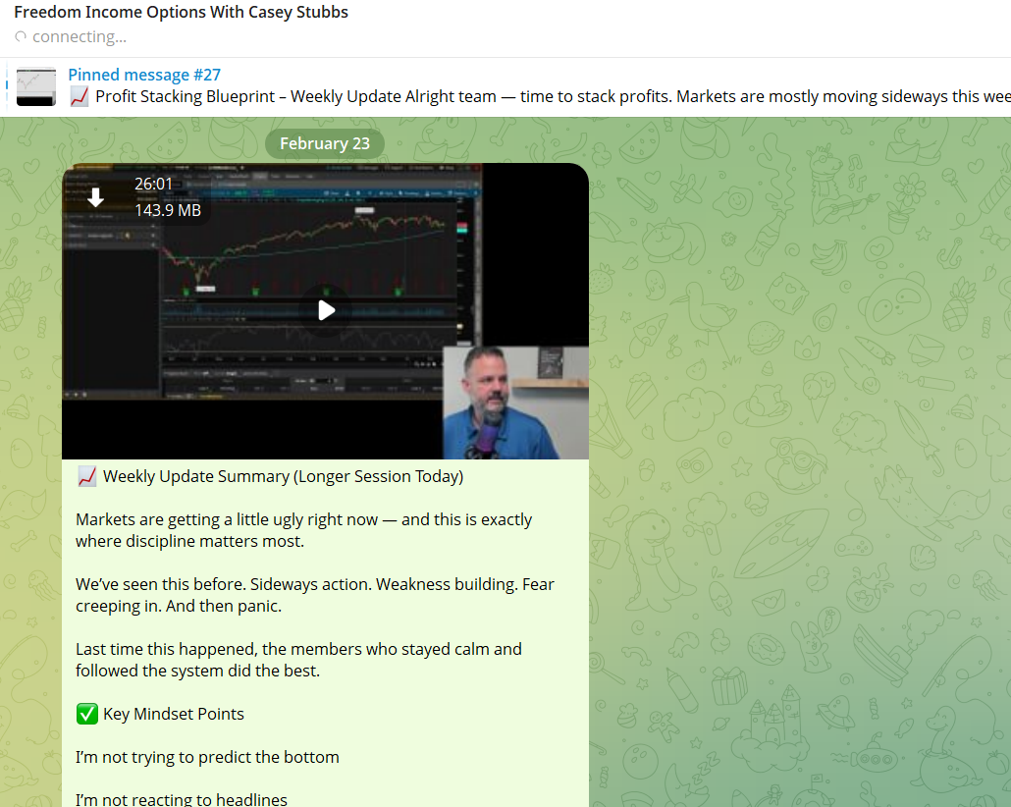
Task: Click the February 23 date badge
Action: 325,143
